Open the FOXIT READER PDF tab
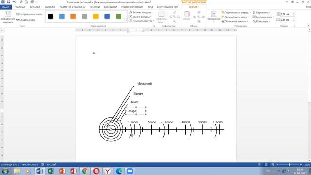 168,7
